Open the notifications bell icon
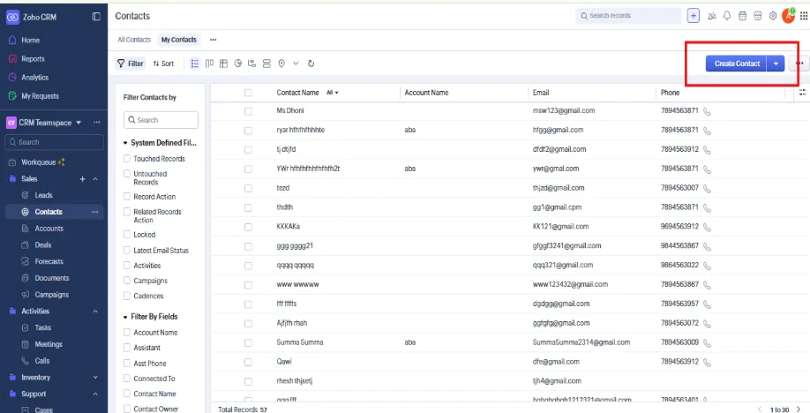 tap(727, 16)
